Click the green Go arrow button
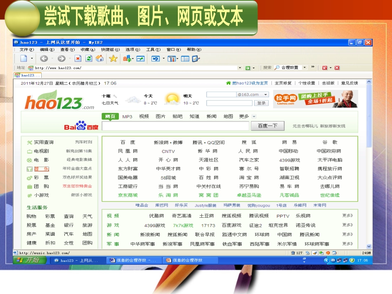Image resolution: width=392 pixels, height=294 pixels. click(x=248, y=68)
